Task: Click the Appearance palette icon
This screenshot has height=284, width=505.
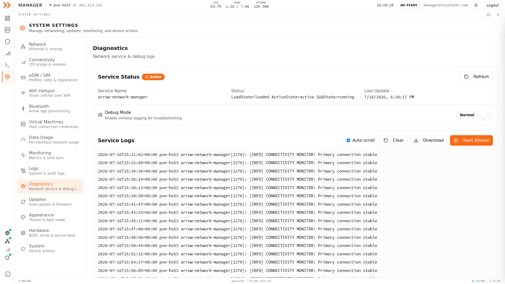Action: coord(23,217)
